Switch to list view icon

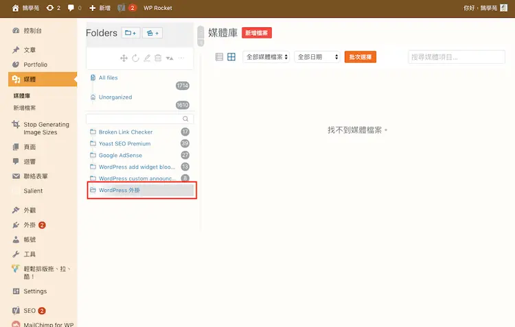(x=219, y=57)
